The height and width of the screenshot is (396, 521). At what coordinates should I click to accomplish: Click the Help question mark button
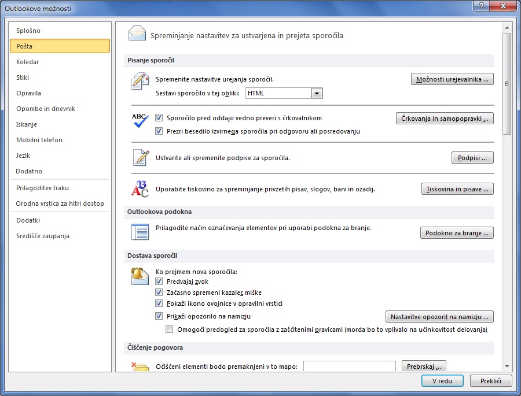(482, 6)
